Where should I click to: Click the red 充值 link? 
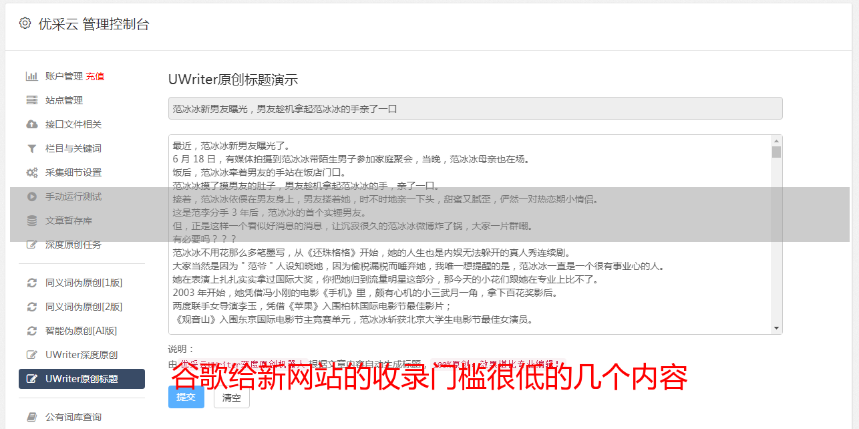pyautogui.click(x=95, y=76)
